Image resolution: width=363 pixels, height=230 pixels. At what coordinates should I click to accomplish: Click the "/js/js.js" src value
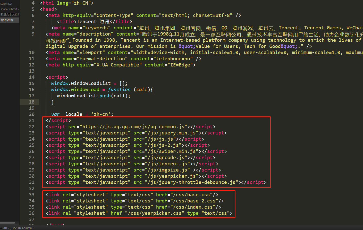160,139
